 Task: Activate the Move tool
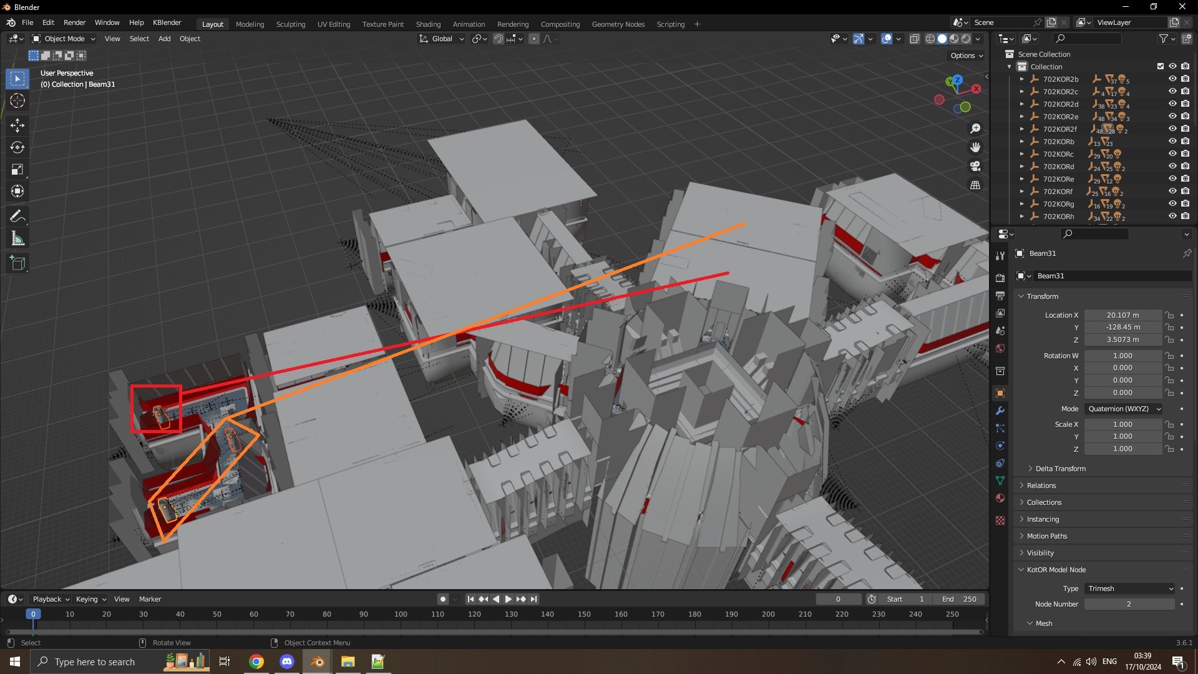(x=17, y=125)
